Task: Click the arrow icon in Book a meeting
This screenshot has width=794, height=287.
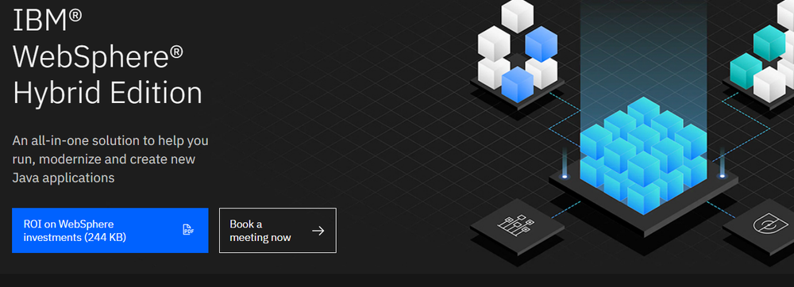Action: [318, 231]
